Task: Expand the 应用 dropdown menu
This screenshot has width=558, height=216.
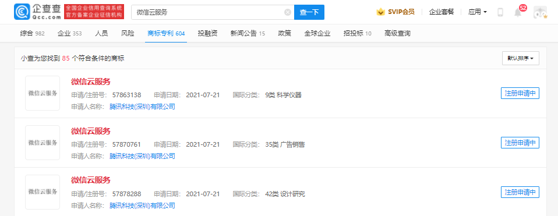Action: point(478,12)
